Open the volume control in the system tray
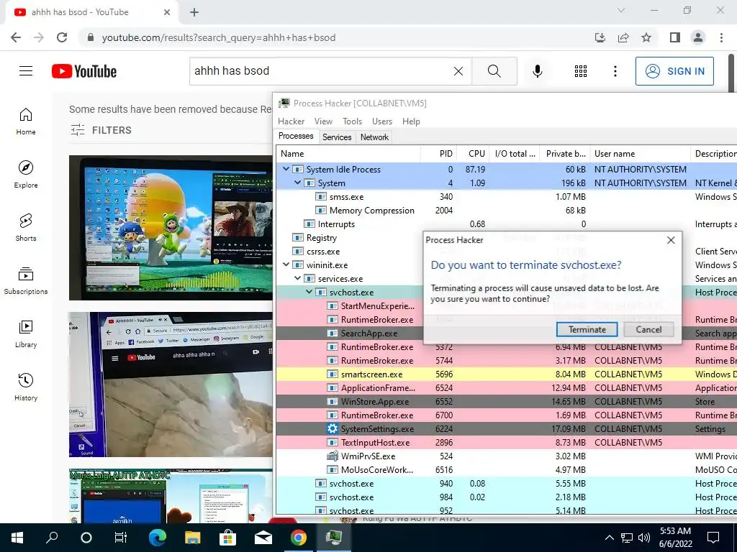The height and width of the screenshot is (552, 737). click(x=644, y=538)
